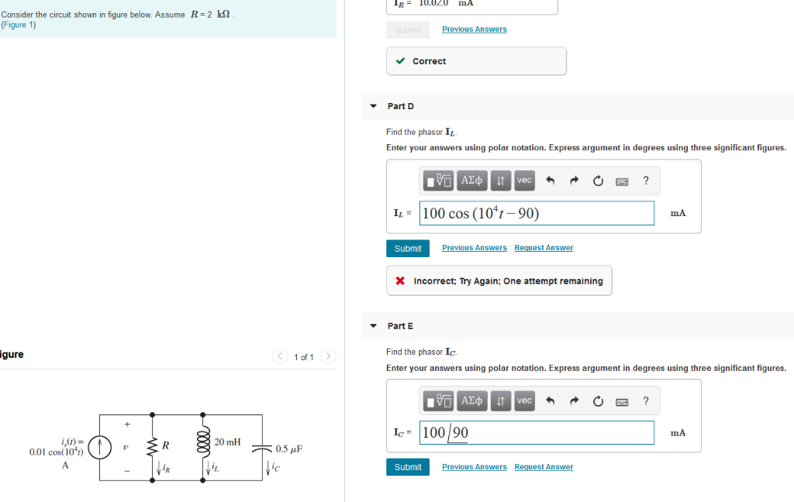The image size is (794, 502).
Task: Click the circuit diagram figure
Action: click(167, 447)
